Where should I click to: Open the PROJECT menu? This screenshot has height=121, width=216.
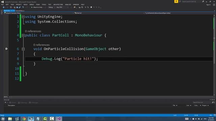pos(19,4)
